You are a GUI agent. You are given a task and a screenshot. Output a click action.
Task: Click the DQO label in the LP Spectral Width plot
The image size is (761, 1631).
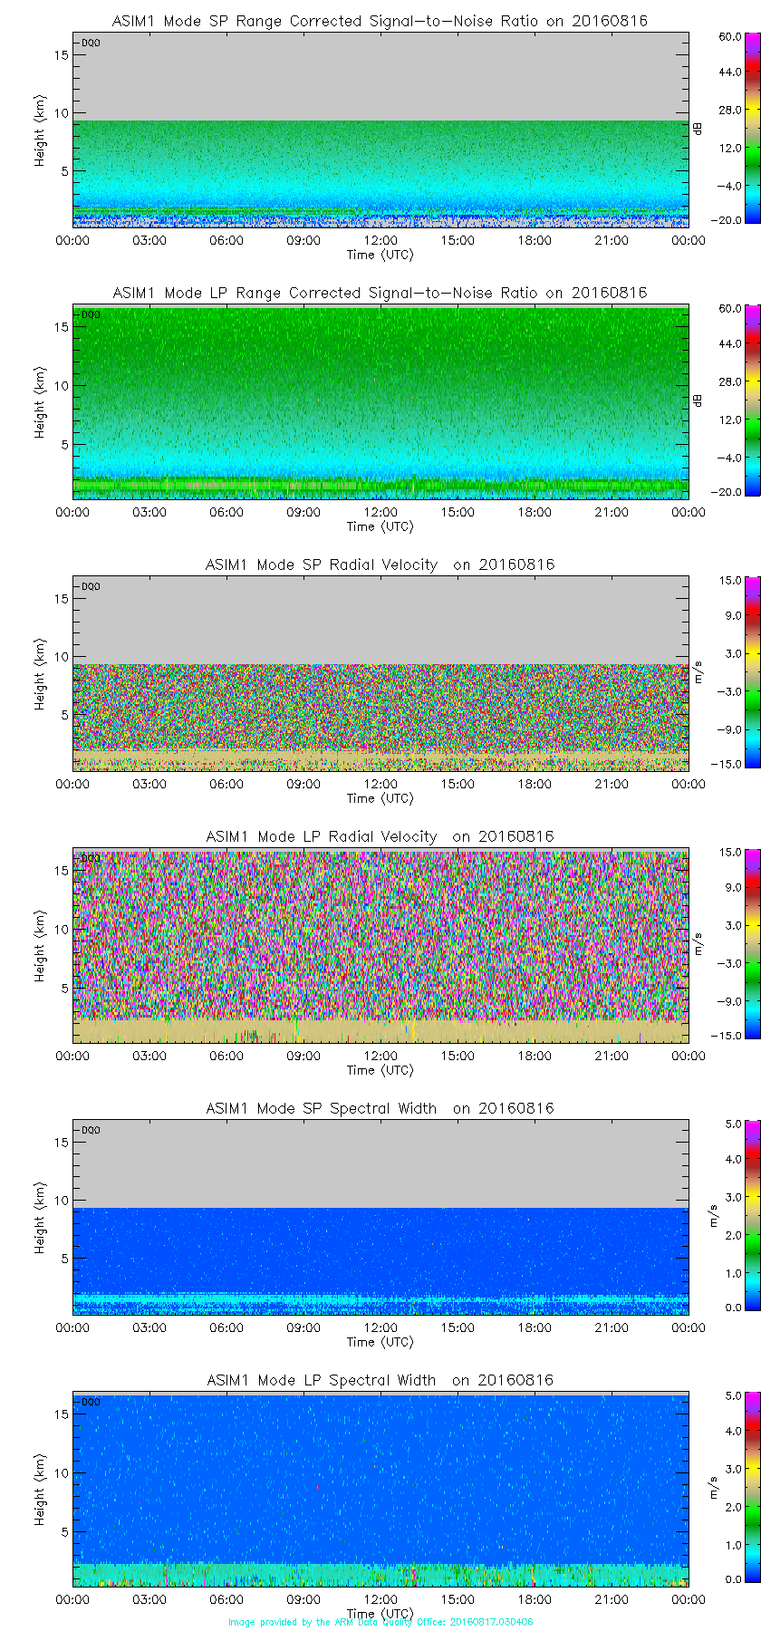pos(91,1402)
